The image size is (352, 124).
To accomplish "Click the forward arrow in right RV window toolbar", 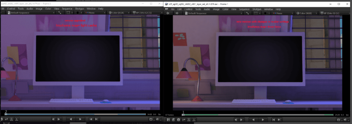I will tap(177, 13).
